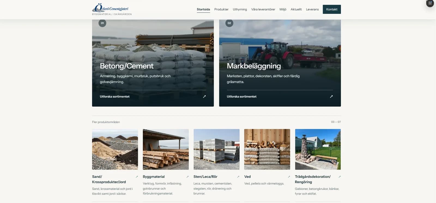Image resolution: width=436 pixels, height=203 pixels.
Task: Click the red tractor photo card
Action: click(280, 63)
